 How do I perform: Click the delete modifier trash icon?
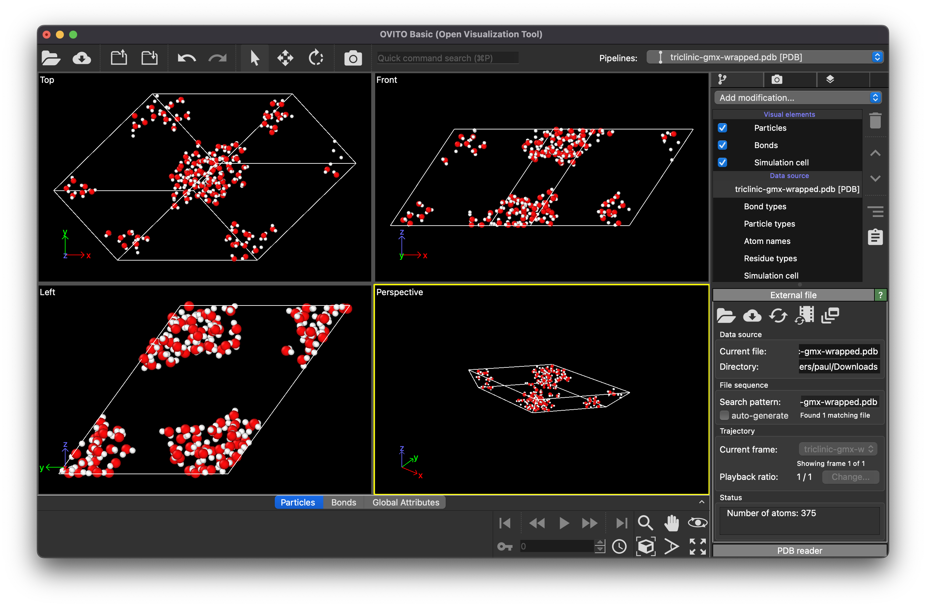tap(875, 121)
